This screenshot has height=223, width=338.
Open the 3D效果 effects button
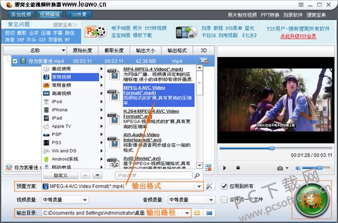click(x=79, y=15)
